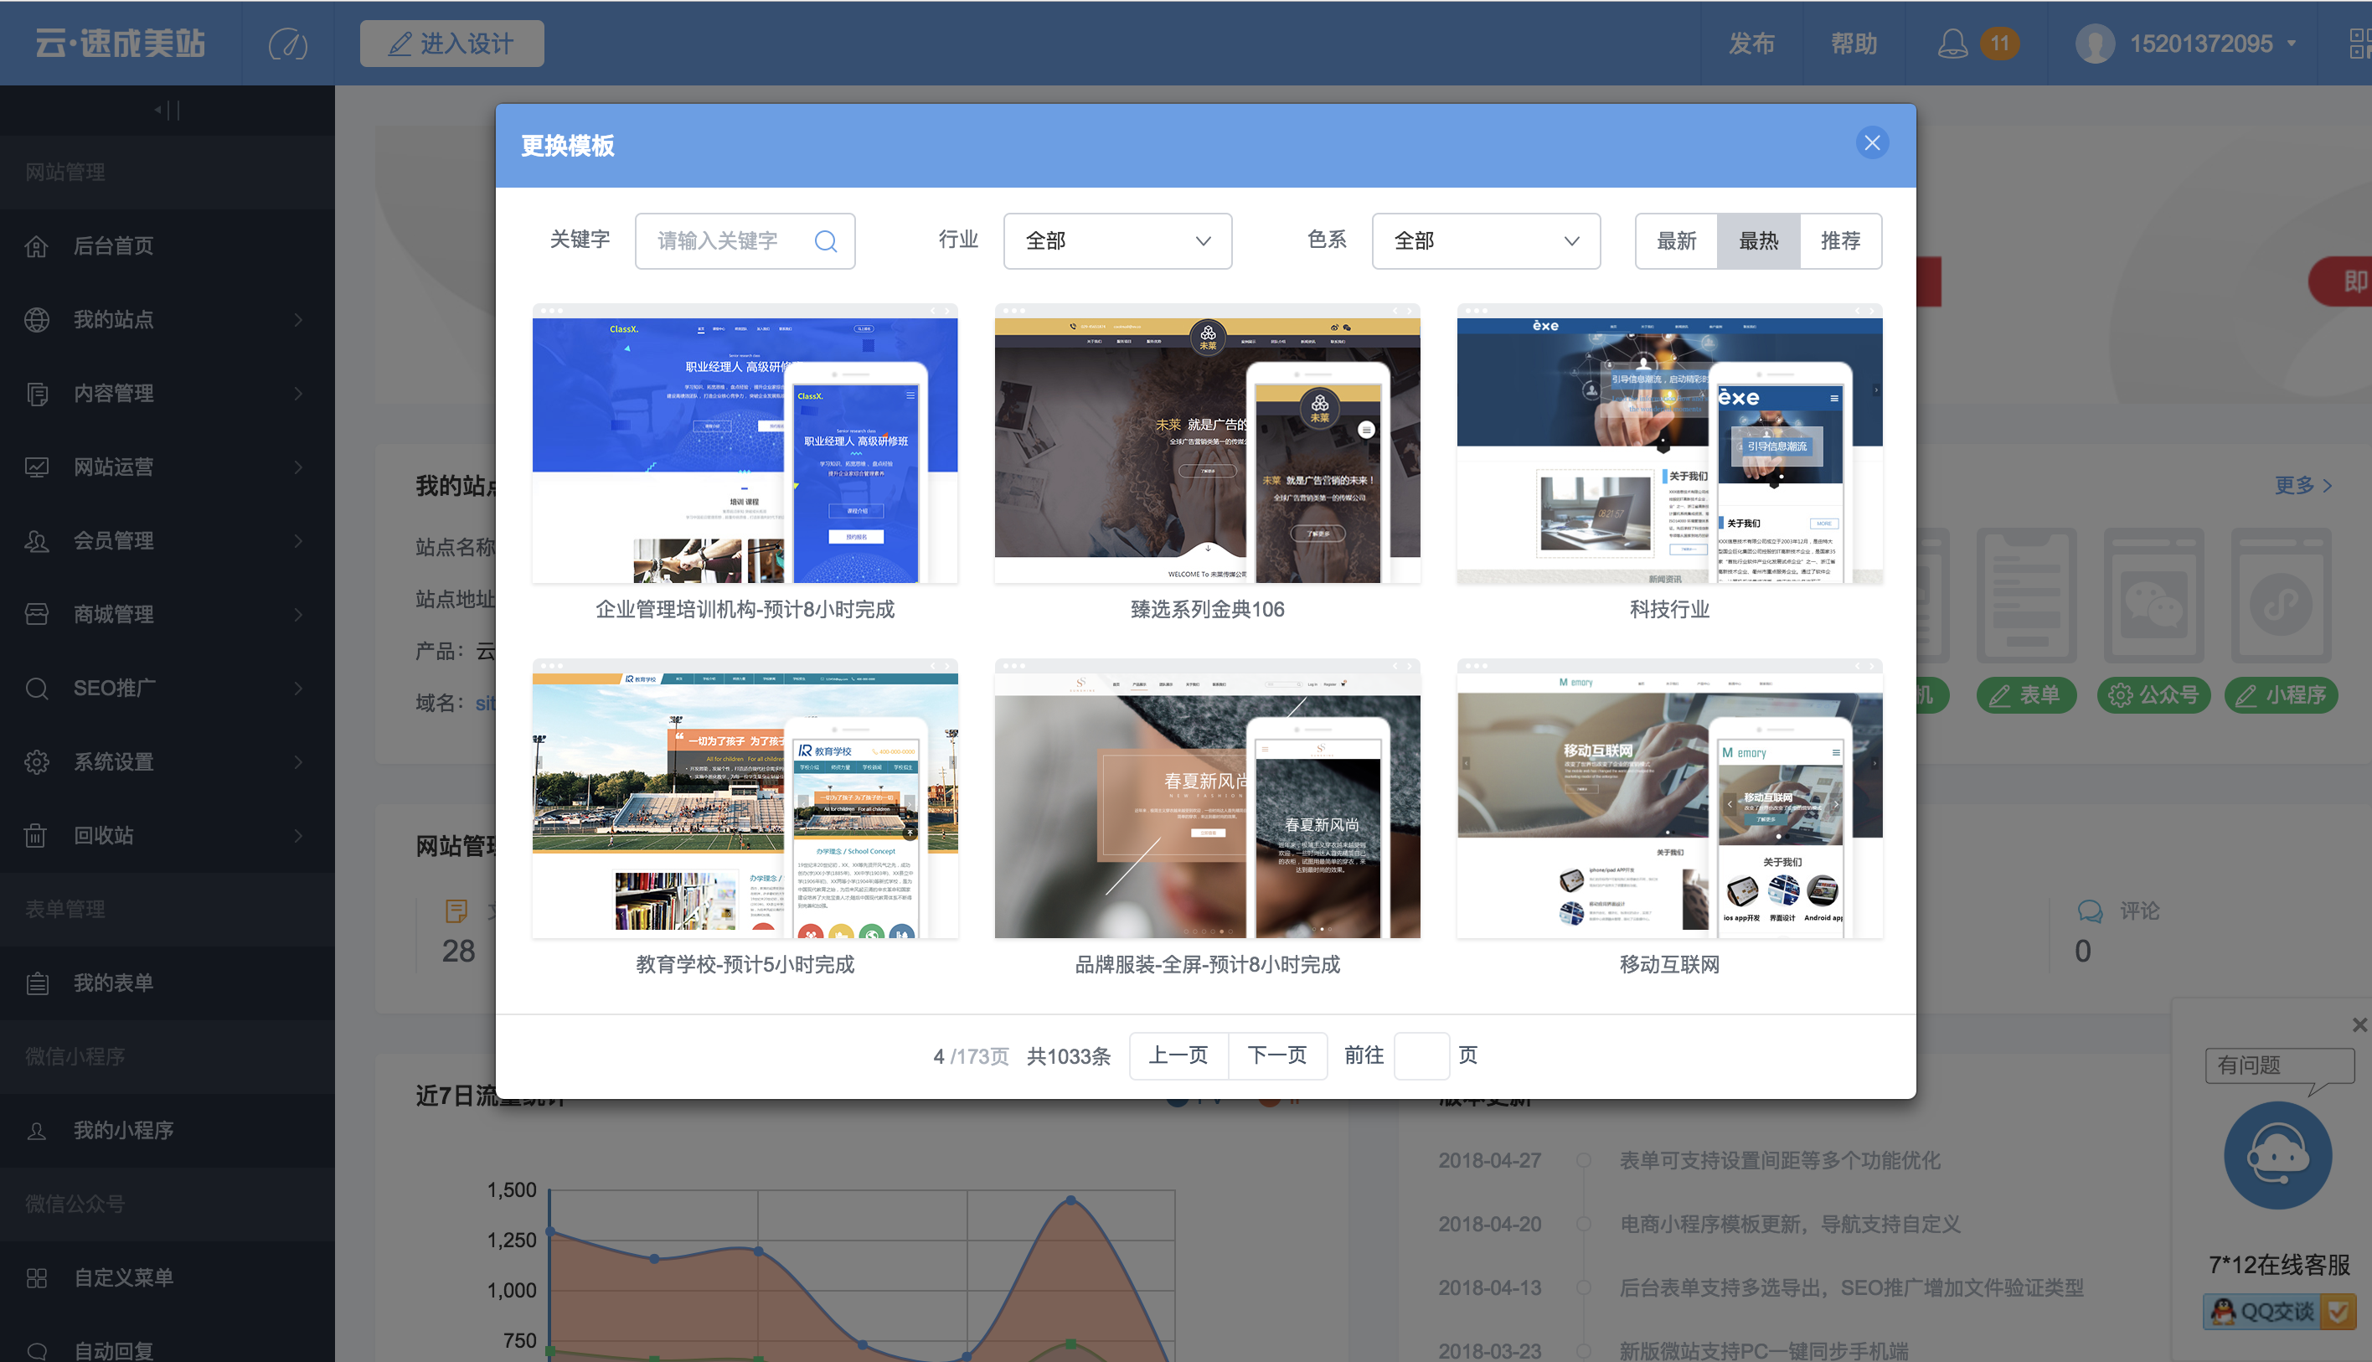The width and height of the screenshot is (2372, 1362).
Task: Collapse the left sidebar with arrow icon
Action: pyautogui.click(x=167, y=111)
